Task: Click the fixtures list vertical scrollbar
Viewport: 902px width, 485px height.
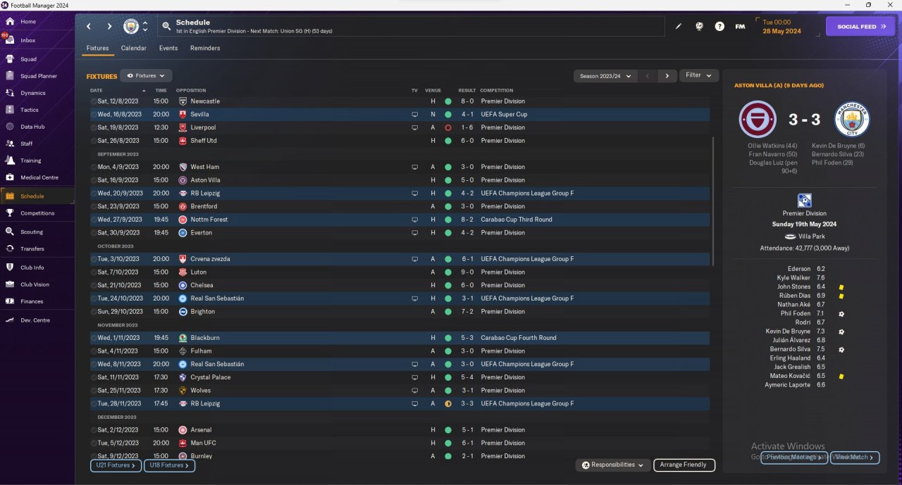Action: pos(714,201)
